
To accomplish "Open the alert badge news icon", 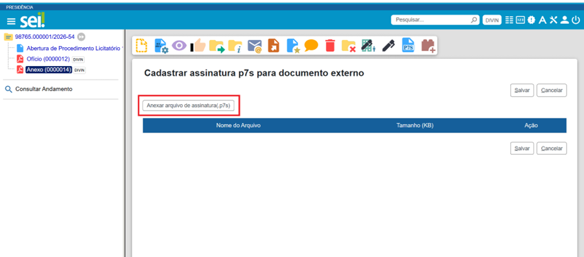I will (531, 20).
